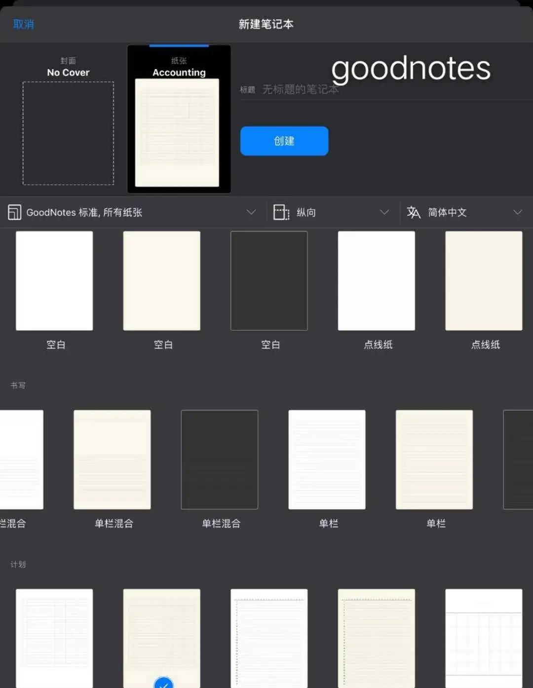The height and width of the screenshot is (688, 533).
Task: Click the orientation page icon
Action: click(x=281, y=212)
